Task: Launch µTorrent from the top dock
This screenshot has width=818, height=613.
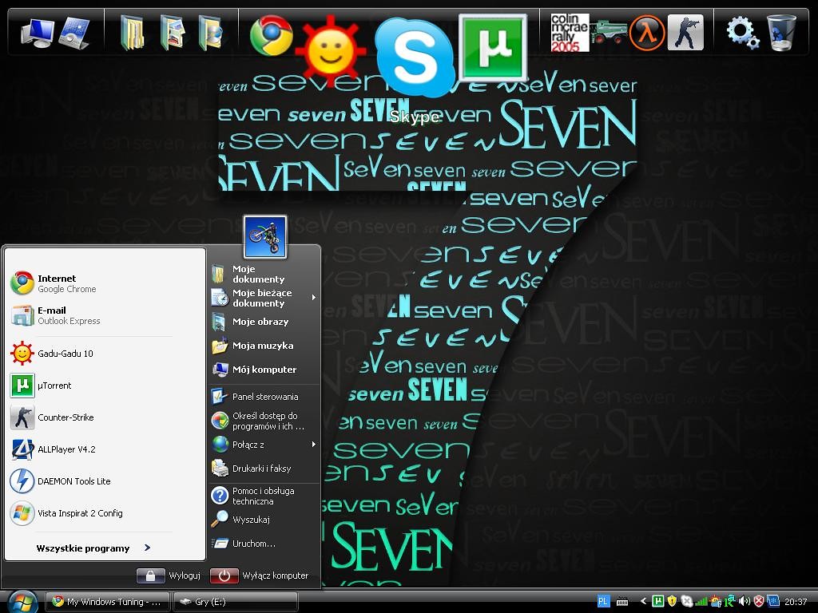Action: click(492, 48)
